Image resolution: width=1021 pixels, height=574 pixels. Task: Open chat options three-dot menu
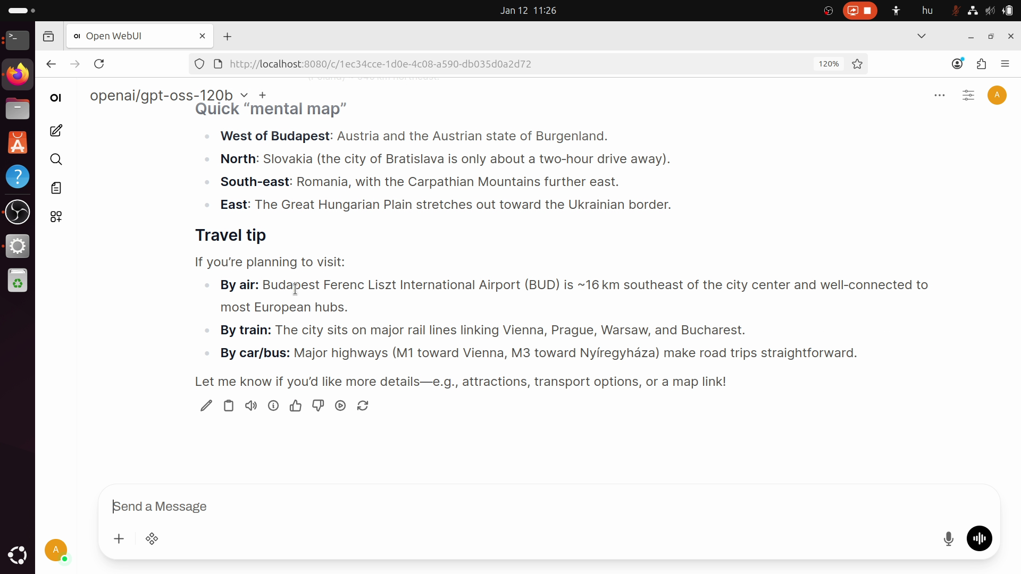pos(940,95)
